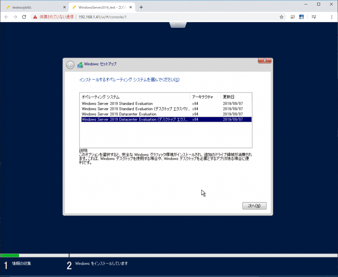Click the blue extension icon in toolbar
338x277 pixels.
301,17
